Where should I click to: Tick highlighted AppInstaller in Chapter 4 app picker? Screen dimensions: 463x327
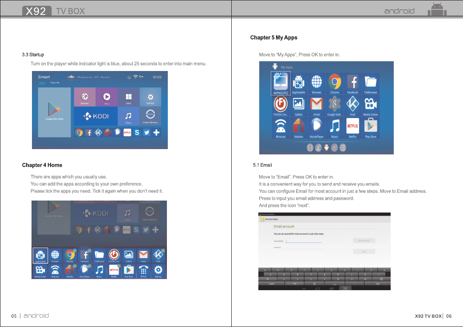tap(40, 256)
